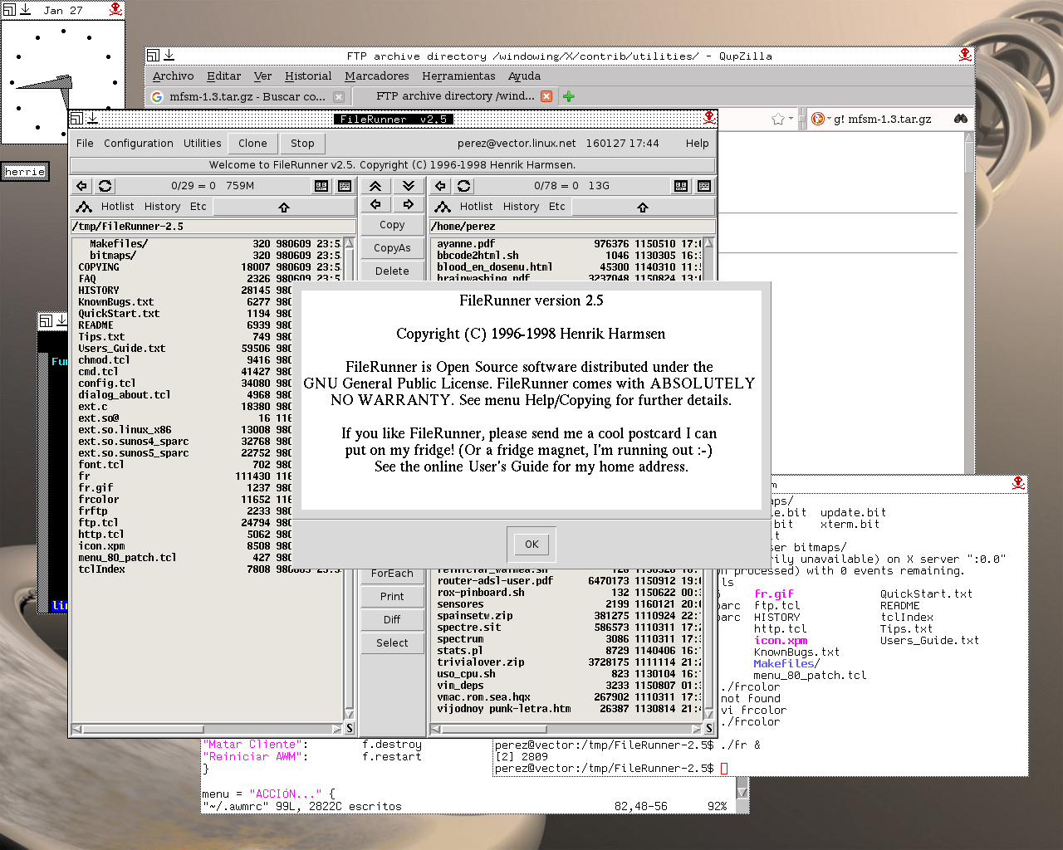Open FileRunner's Help menu
Viewport: 1063px width, 850px height.
pos(698,144)
